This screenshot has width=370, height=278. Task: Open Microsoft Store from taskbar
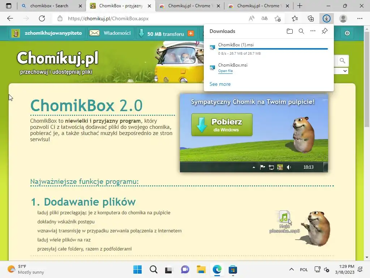click(x=233, y=269)
